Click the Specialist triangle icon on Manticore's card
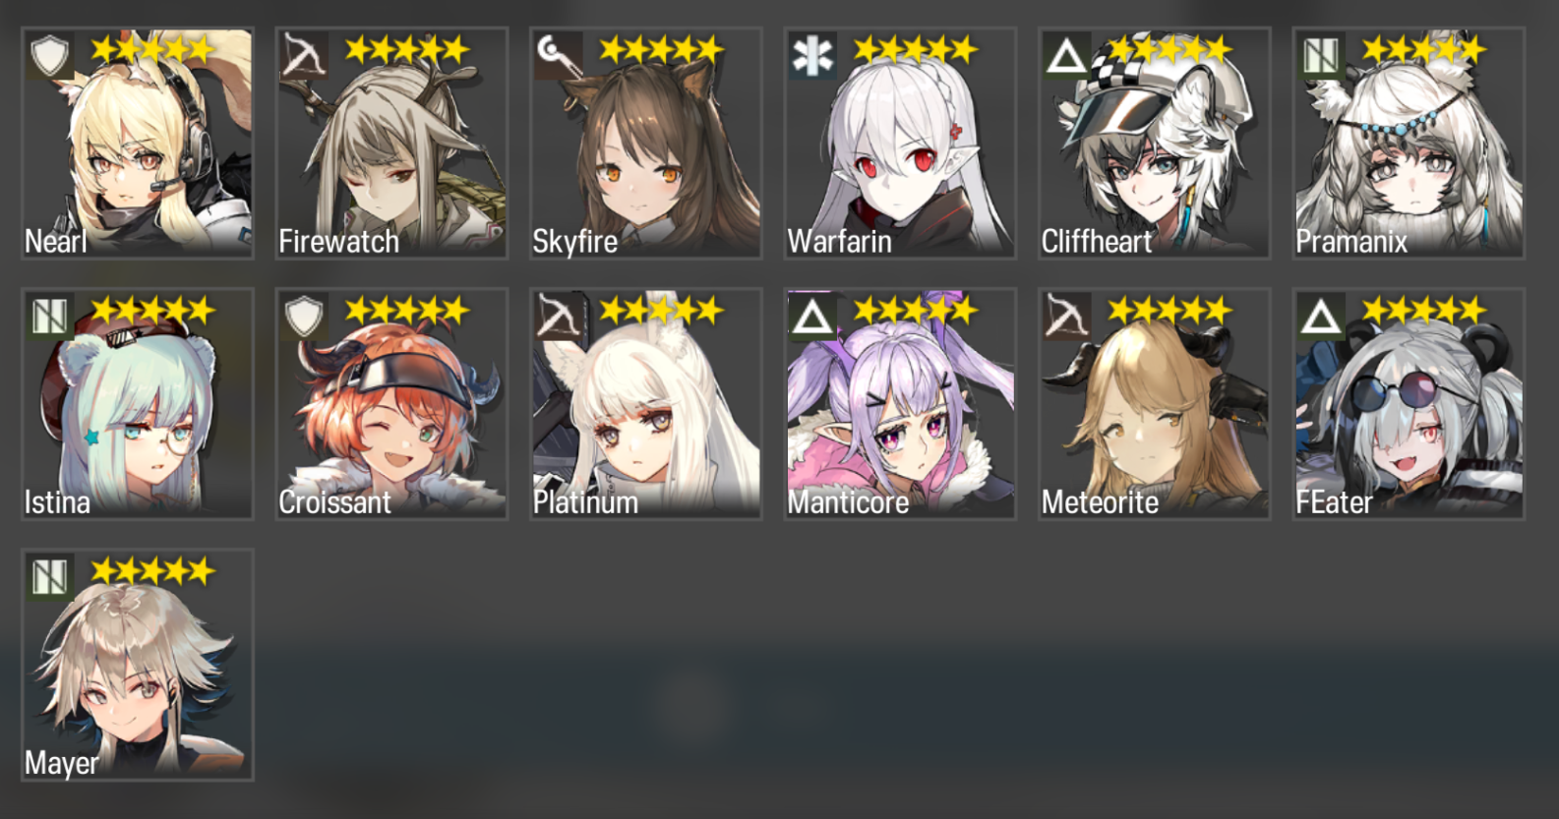Screen dimensions: 1559x819 (811, 317)
